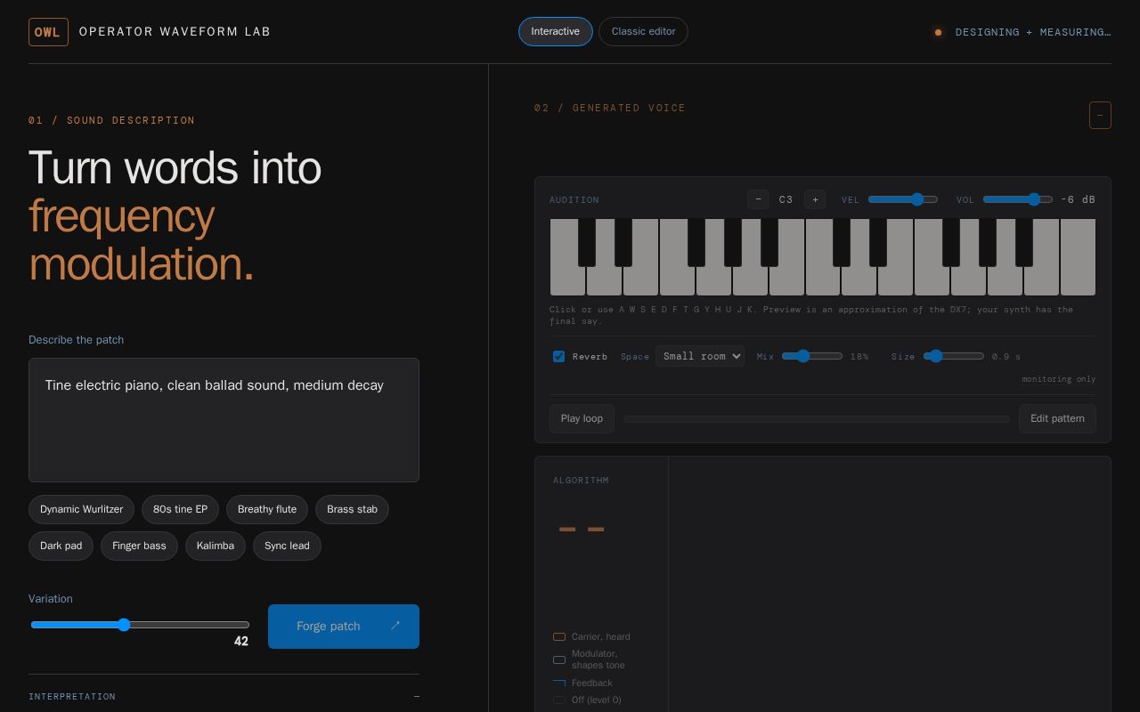This screenshot has height=712, width=1140.
Task: Click the loop progress bar
Action: coord(817,418)
